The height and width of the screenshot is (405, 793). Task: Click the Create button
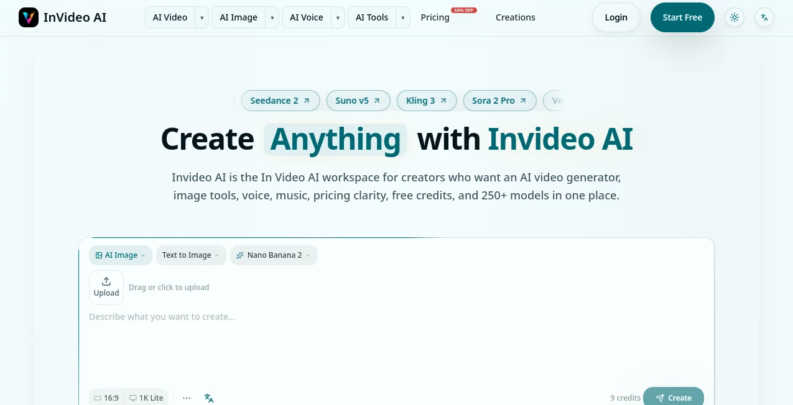pyautogui.click(x=674, y=398)
